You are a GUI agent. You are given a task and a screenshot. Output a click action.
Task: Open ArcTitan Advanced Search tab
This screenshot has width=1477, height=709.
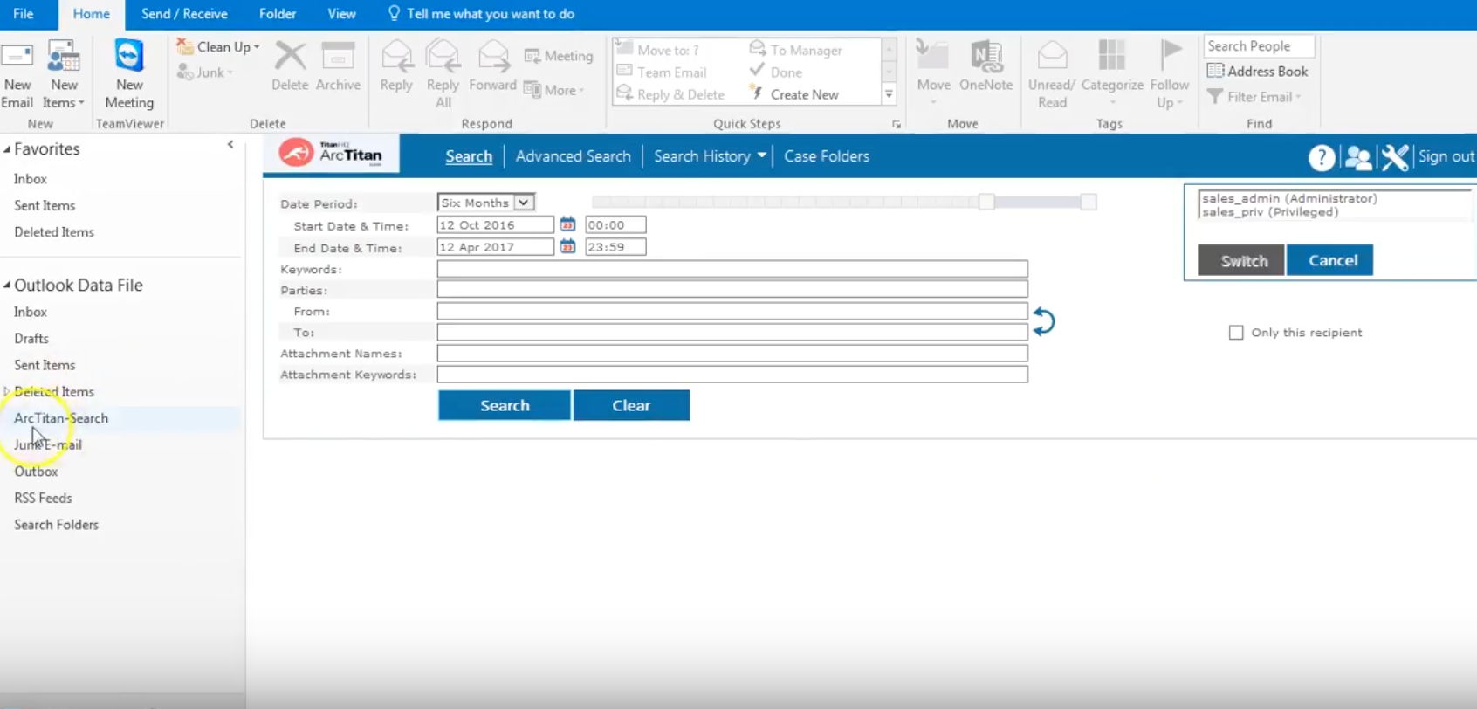(573, 156)
